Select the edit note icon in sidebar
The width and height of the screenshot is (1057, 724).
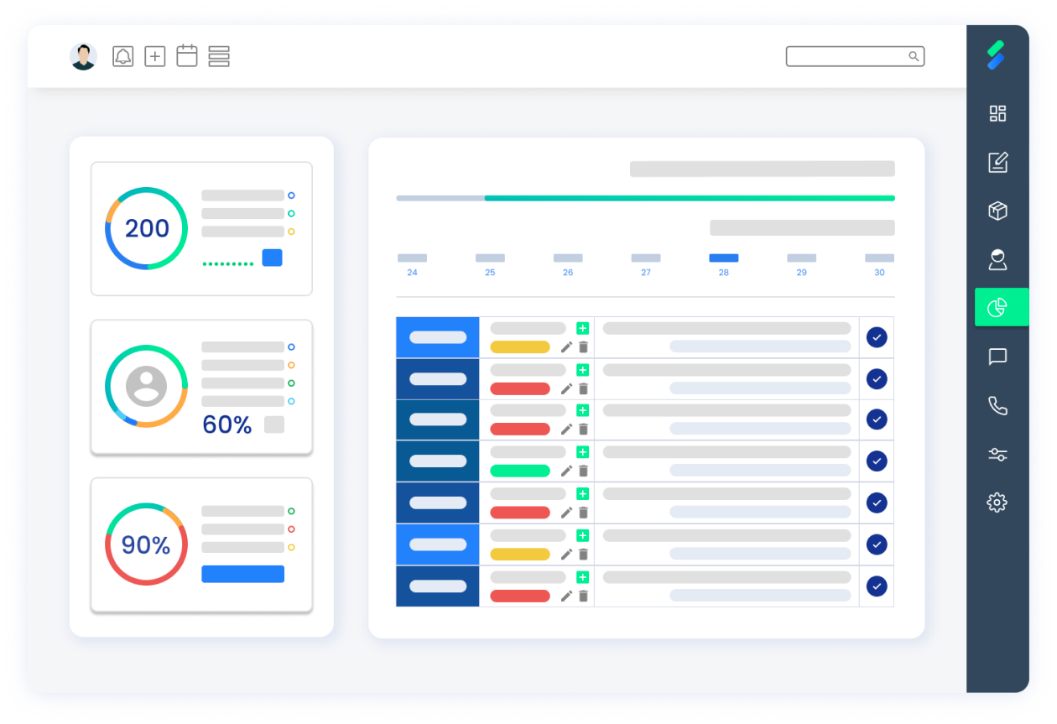tap(997, 162)
